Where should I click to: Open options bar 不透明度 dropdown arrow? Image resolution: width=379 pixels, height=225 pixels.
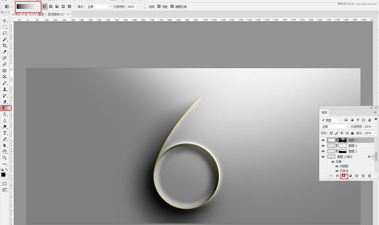coord(138,7)
